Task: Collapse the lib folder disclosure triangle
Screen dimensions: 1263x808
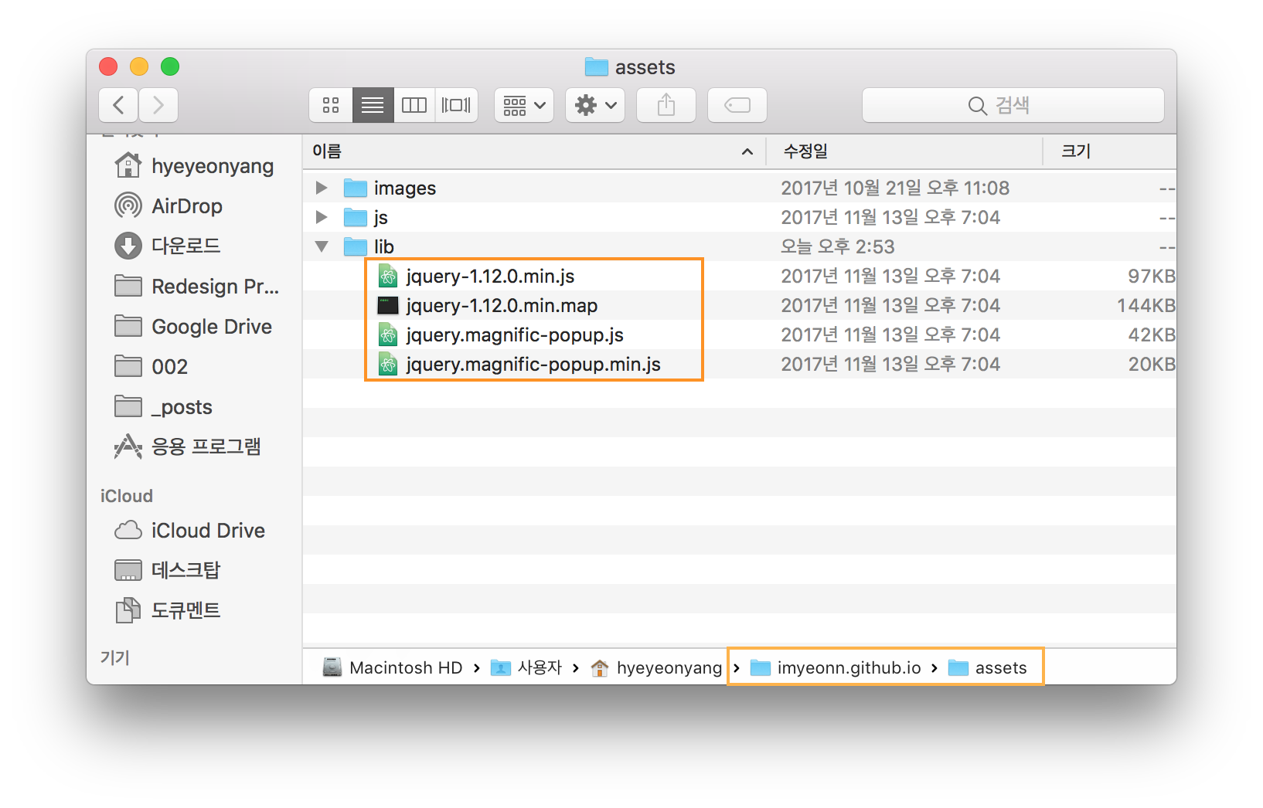Action: pos(322,246)
